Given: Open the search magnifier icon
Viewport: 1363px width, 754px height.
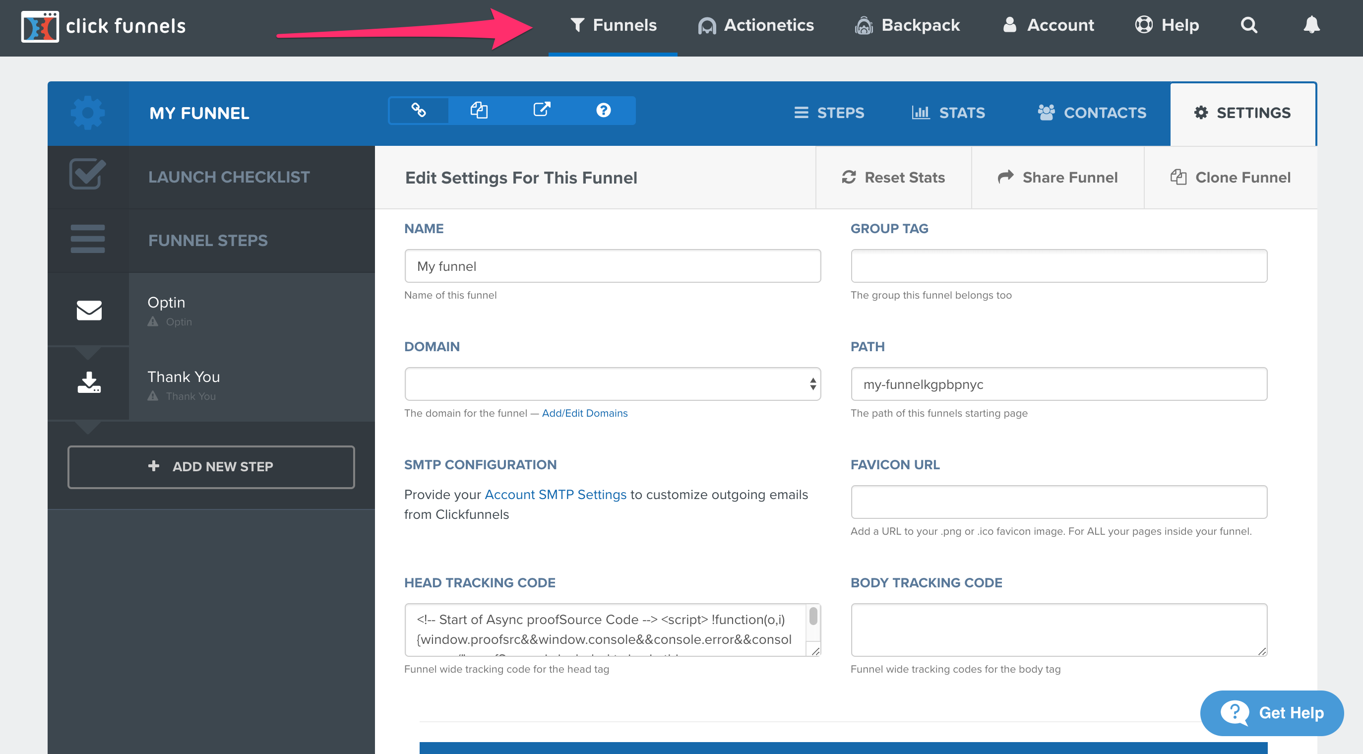Looking at the screenshot, I should (1249, 25).
